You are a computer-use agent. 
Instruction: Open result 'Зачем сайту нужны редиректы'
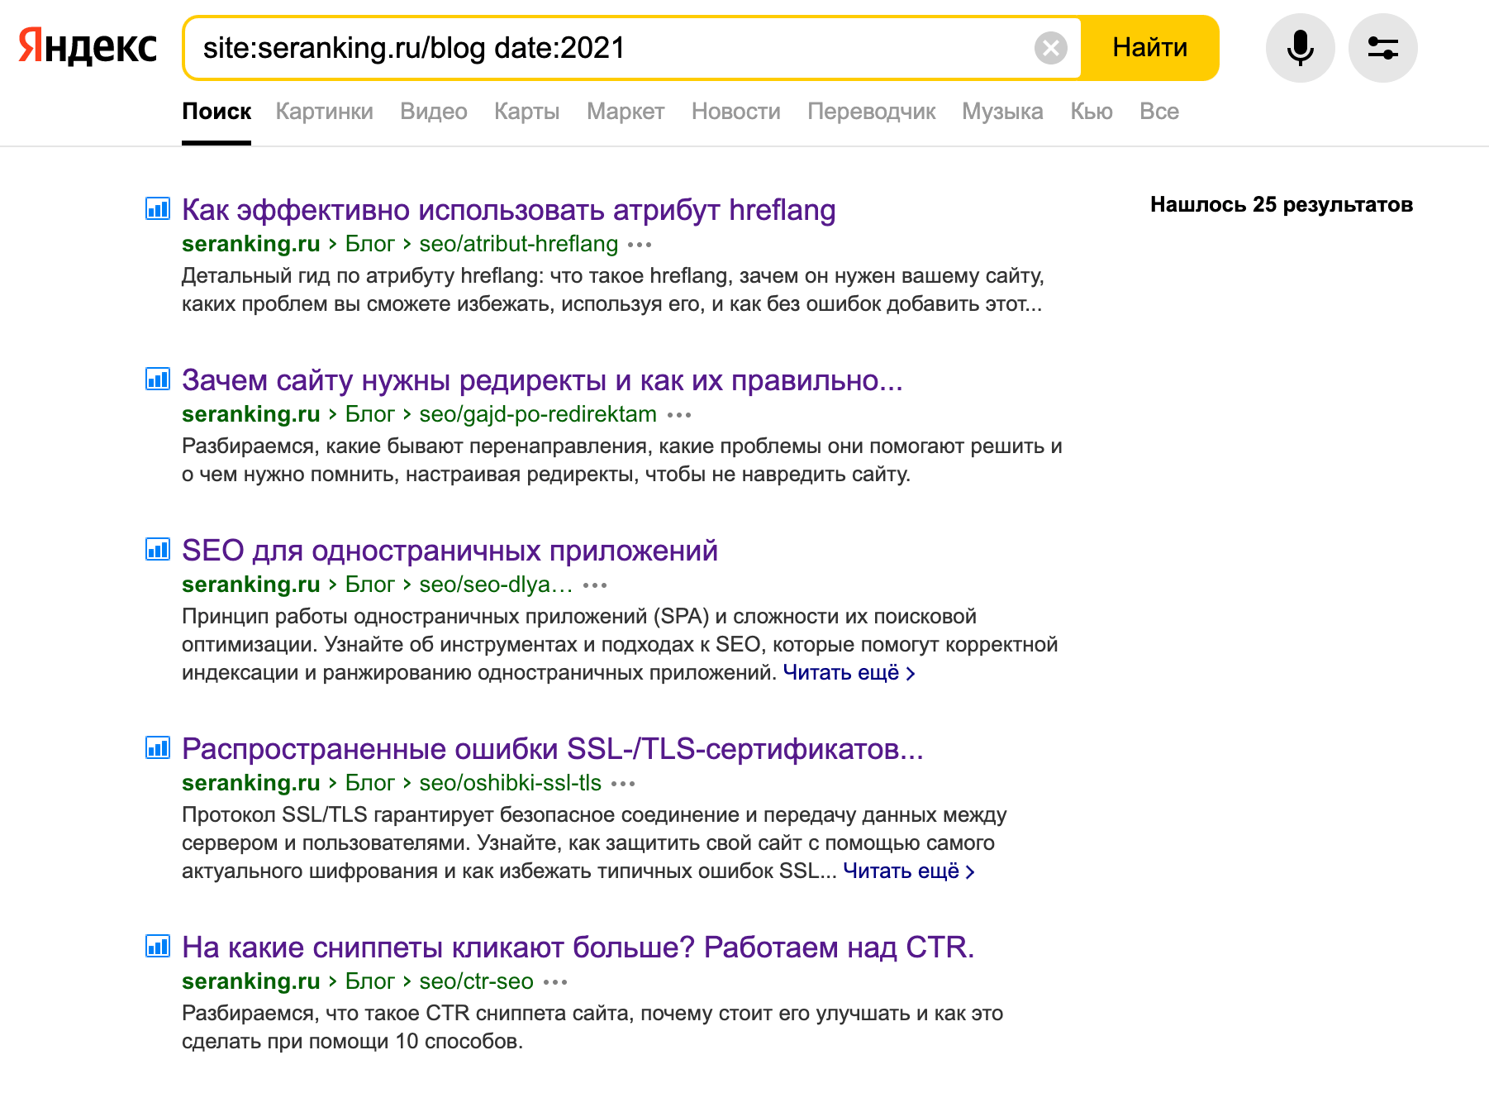[x=542, y=380]
